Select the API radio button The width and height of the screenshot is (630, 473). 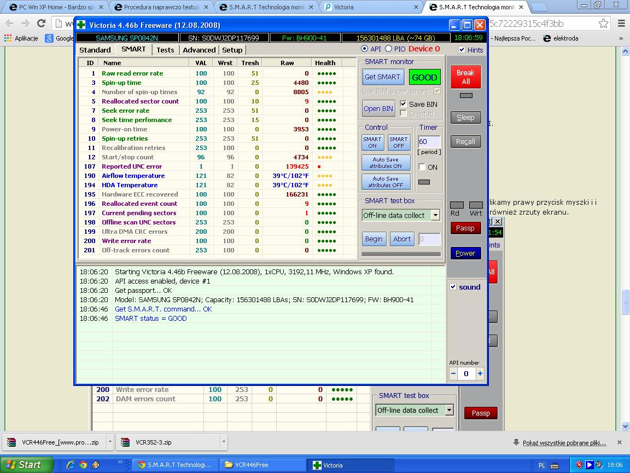click(x=364, y=49)
